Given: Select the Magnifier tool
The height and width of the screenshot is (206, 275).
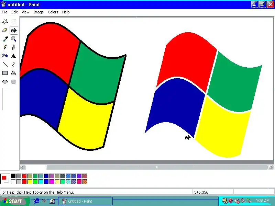Looking at the screenshot, I should [x=13, y=39].
